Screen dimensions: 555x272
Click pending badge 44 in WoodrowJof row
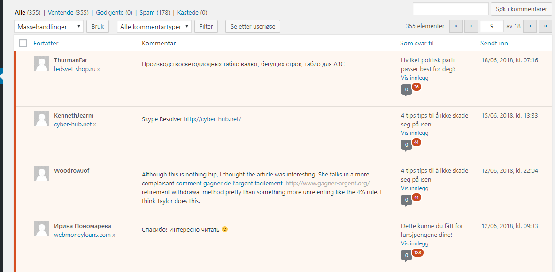tap(416, 198)
